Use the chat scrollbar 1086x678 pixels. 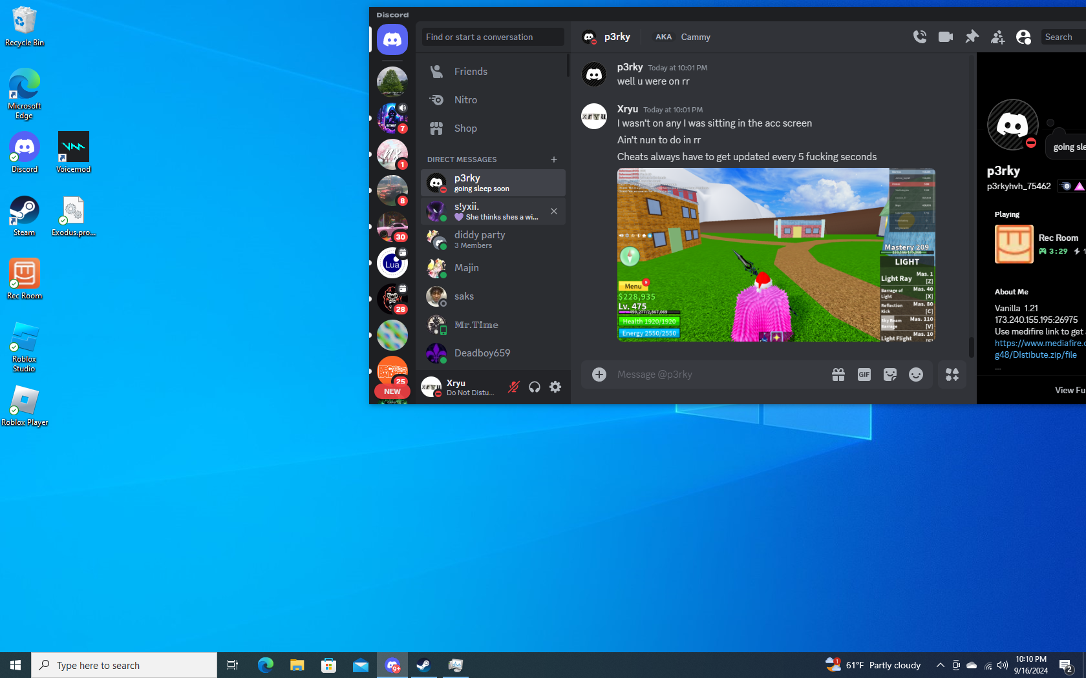(x=971, y=347)
